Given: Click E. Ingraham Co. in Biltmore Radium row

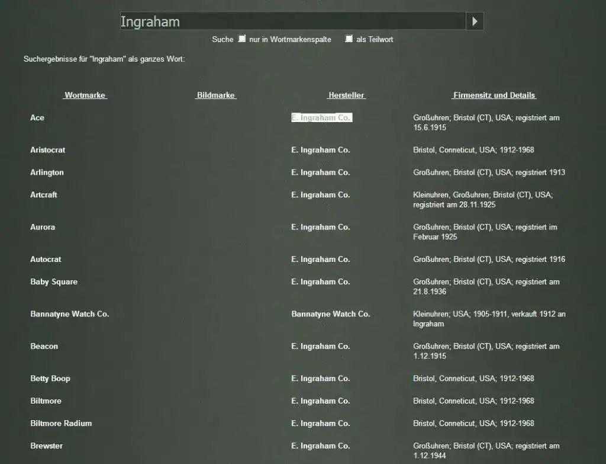Looking at the screenshot, I should pos(320,423).
